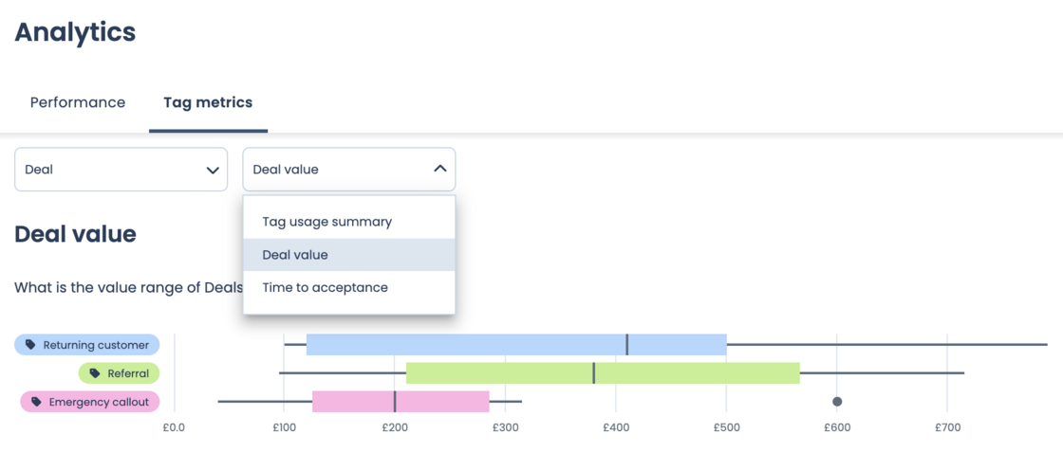1063x452 pixels.
Task: Select the highlighted Deal value option
Action: coord(295,255)
